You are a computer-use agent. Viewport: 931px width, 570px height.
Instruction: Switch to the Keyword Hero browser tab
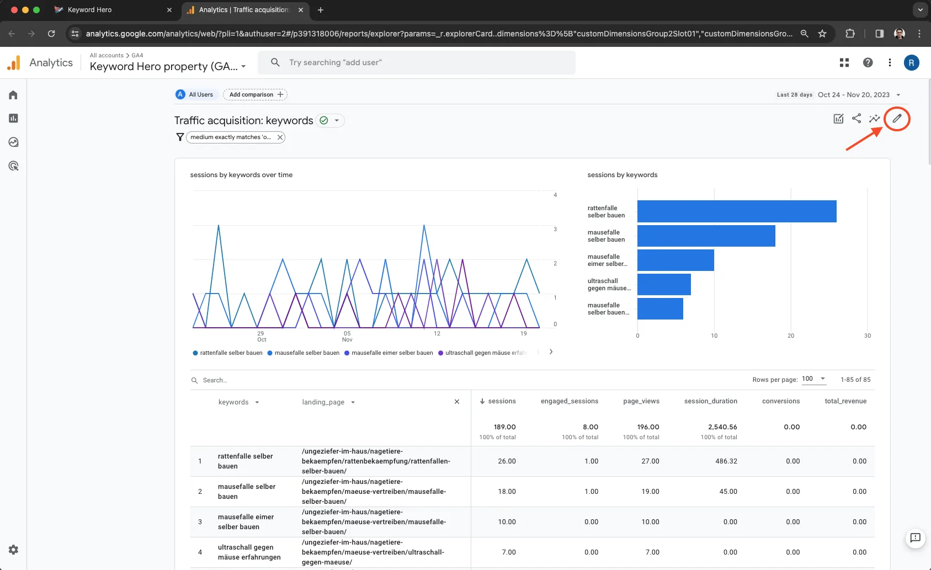(x=113, y=10)
